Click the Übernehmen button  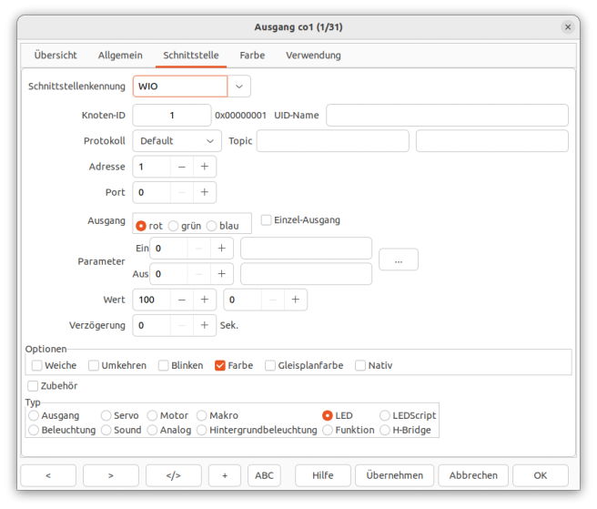pyautogui.click(x=395, y=475)
